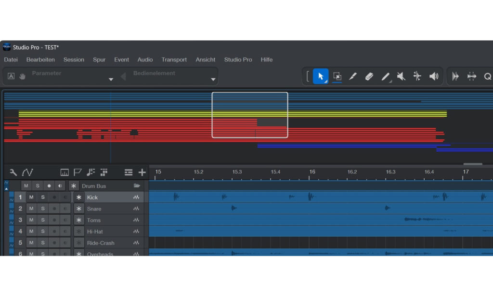Screen dimensions: 493x295
Task: Click the Hi-Hat track name
Action: pos(95,232)
